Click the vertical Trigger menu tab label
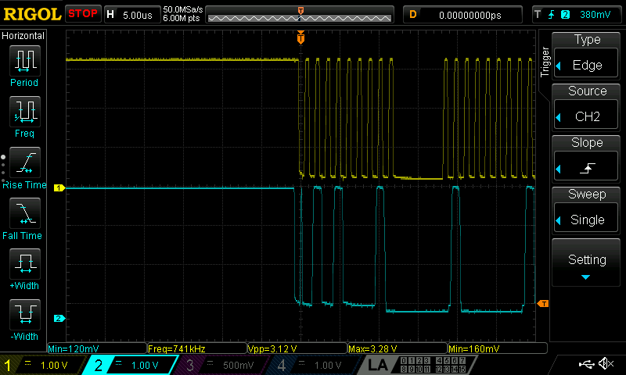The width and height of the screenshot is (626, 375). point(545,62)
